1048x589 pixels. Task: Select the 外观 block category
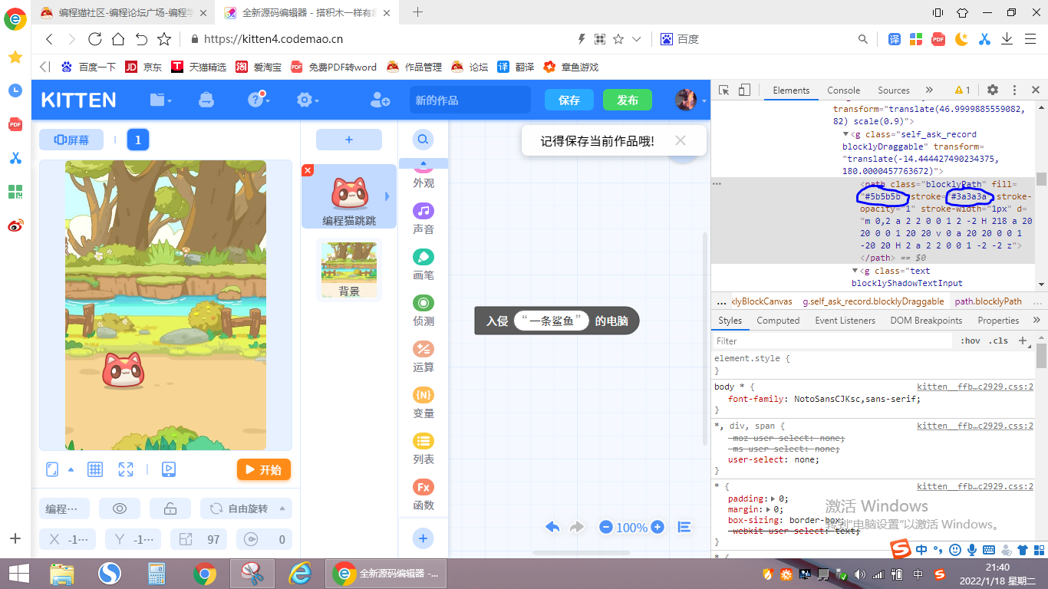423,177
